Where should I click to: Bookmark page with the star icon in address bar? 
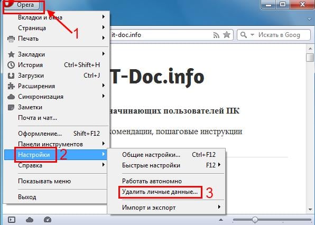tap(227, 35)
